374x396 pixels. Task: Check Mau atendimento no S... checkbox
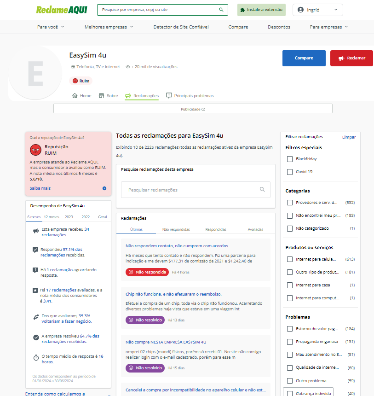pyautogui.click(x=290, y=355)
